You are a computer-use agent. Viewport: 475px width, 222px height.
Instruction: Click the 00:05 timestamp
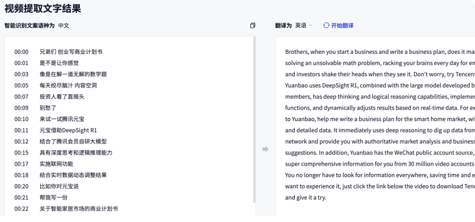pyautogui.click(x=21, y=85)
